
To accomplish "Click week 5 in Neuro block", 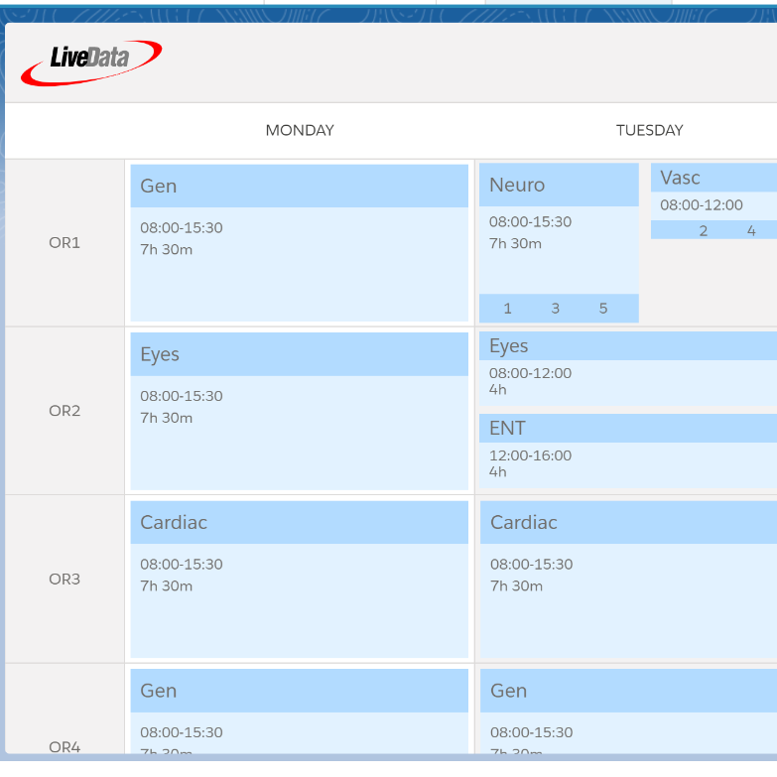I will [603, 309].
